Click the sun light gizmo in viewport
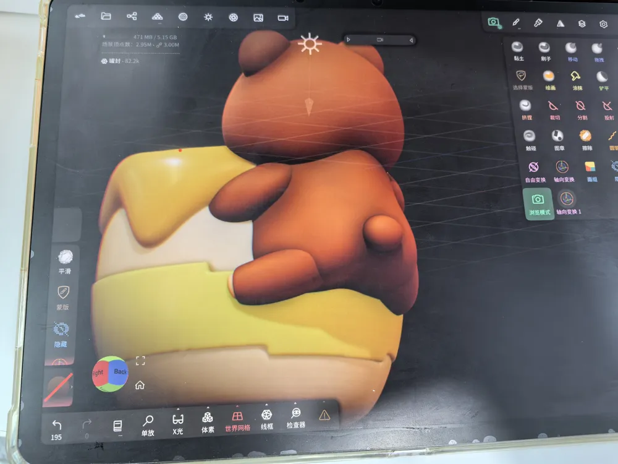 tap(310, 43)
